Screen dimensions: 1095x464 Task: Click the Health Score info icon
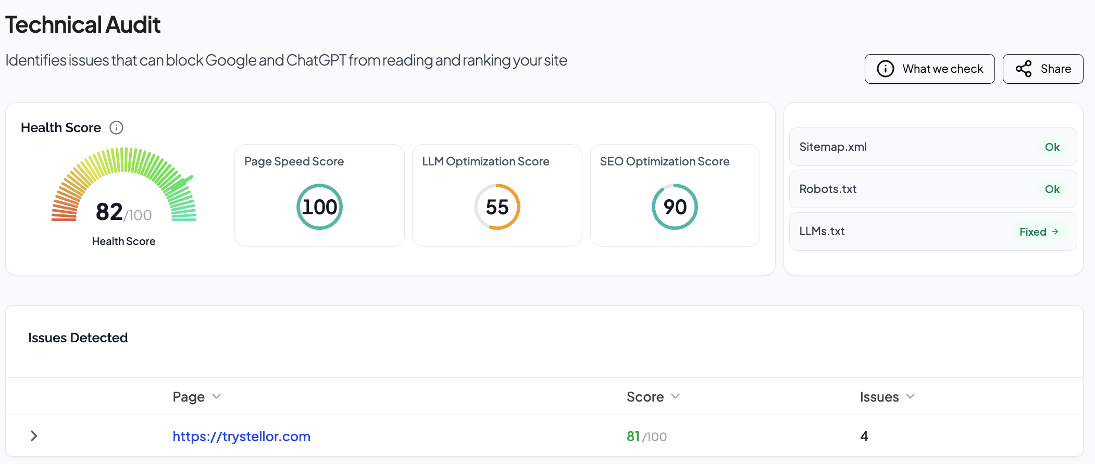click(116, 127)
